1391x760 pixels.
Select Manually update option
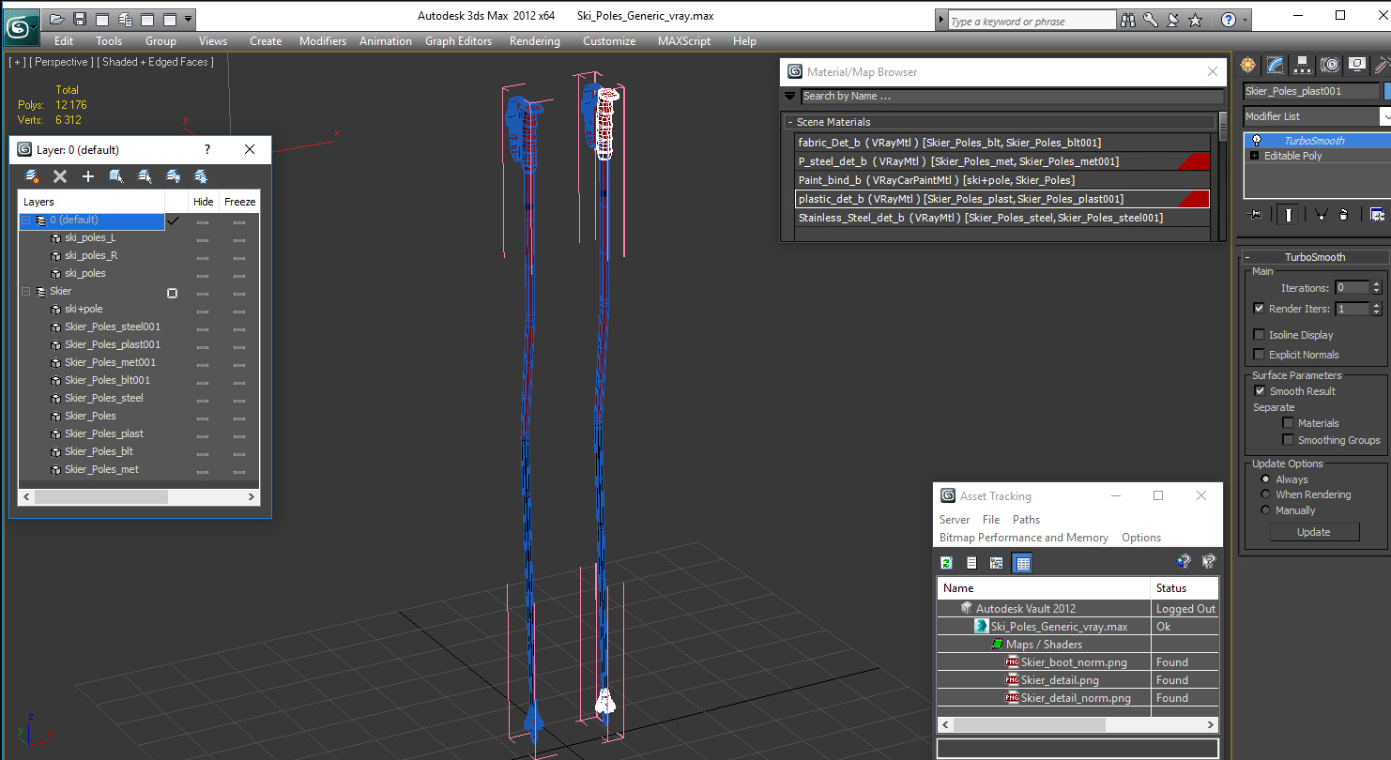(x=1265, y=510)
